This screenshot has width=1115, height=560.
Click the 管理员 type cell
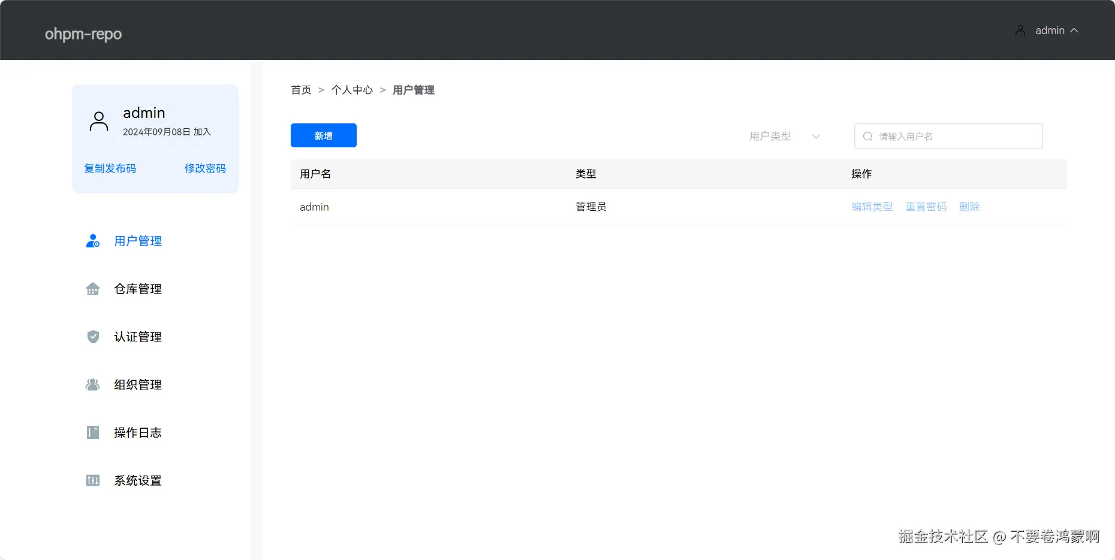pos(591,207)
